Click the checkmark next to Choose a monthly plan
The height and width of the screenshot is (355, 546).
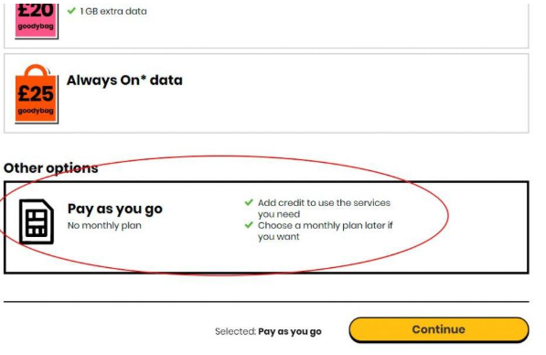click(249, 225)
